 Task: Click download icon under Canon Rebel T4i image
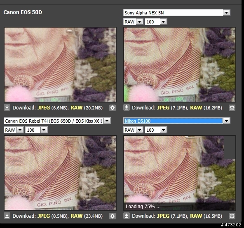tap(7, 216)
